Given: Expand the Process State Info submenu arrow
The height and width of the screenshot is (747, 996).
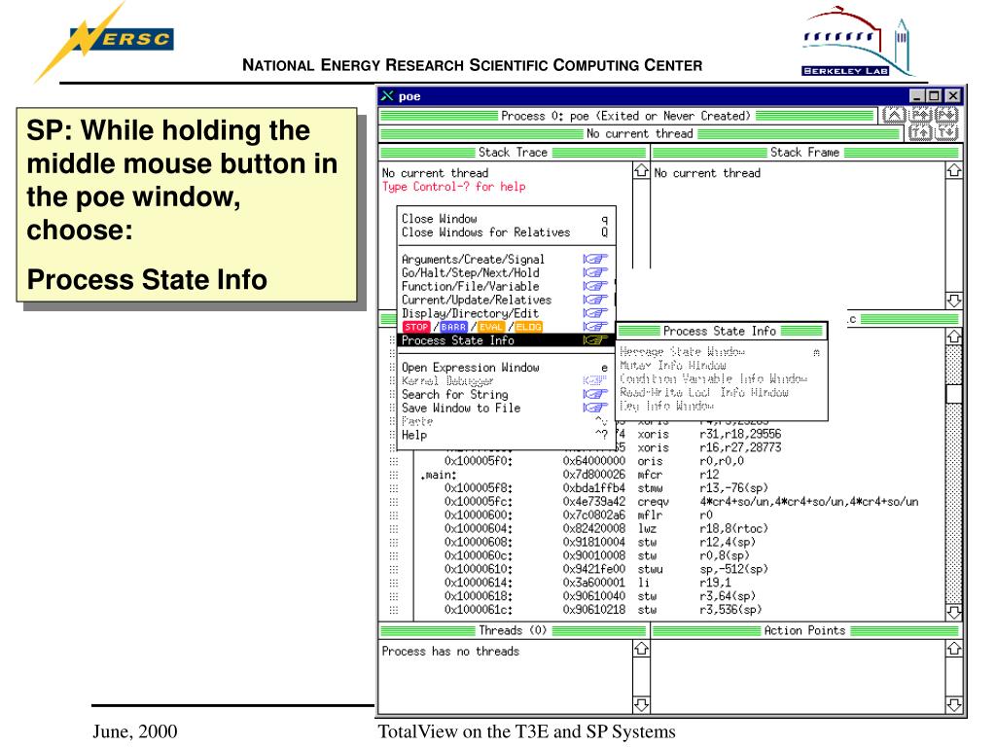Looking at the screenshot, I should (x=595, y=339).
